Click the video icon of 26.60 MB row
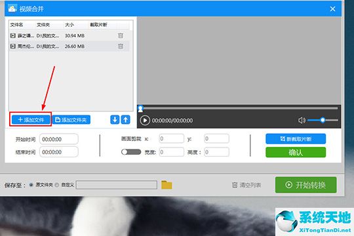The width and height of the screenshot is (354, 236). (13, 47)
